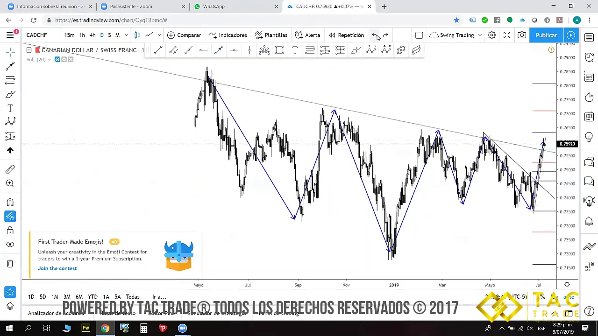Screen dimensions: 598x336
Task: Open chart settings gear
Action: [491, 35]
